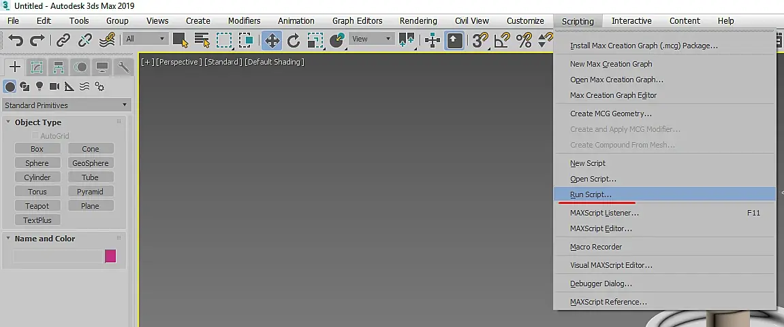Activate the Select and Scale tool
Image resolution: width=784 pixels, height=327 pixels.
[x=315, y=40]
